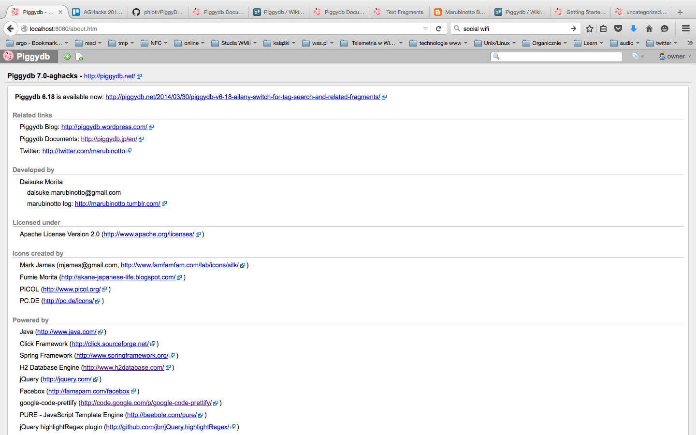Close the active Piggydb tab
Image resolution: width=696 pixels, height=435 pixels.
coord(60,12)
